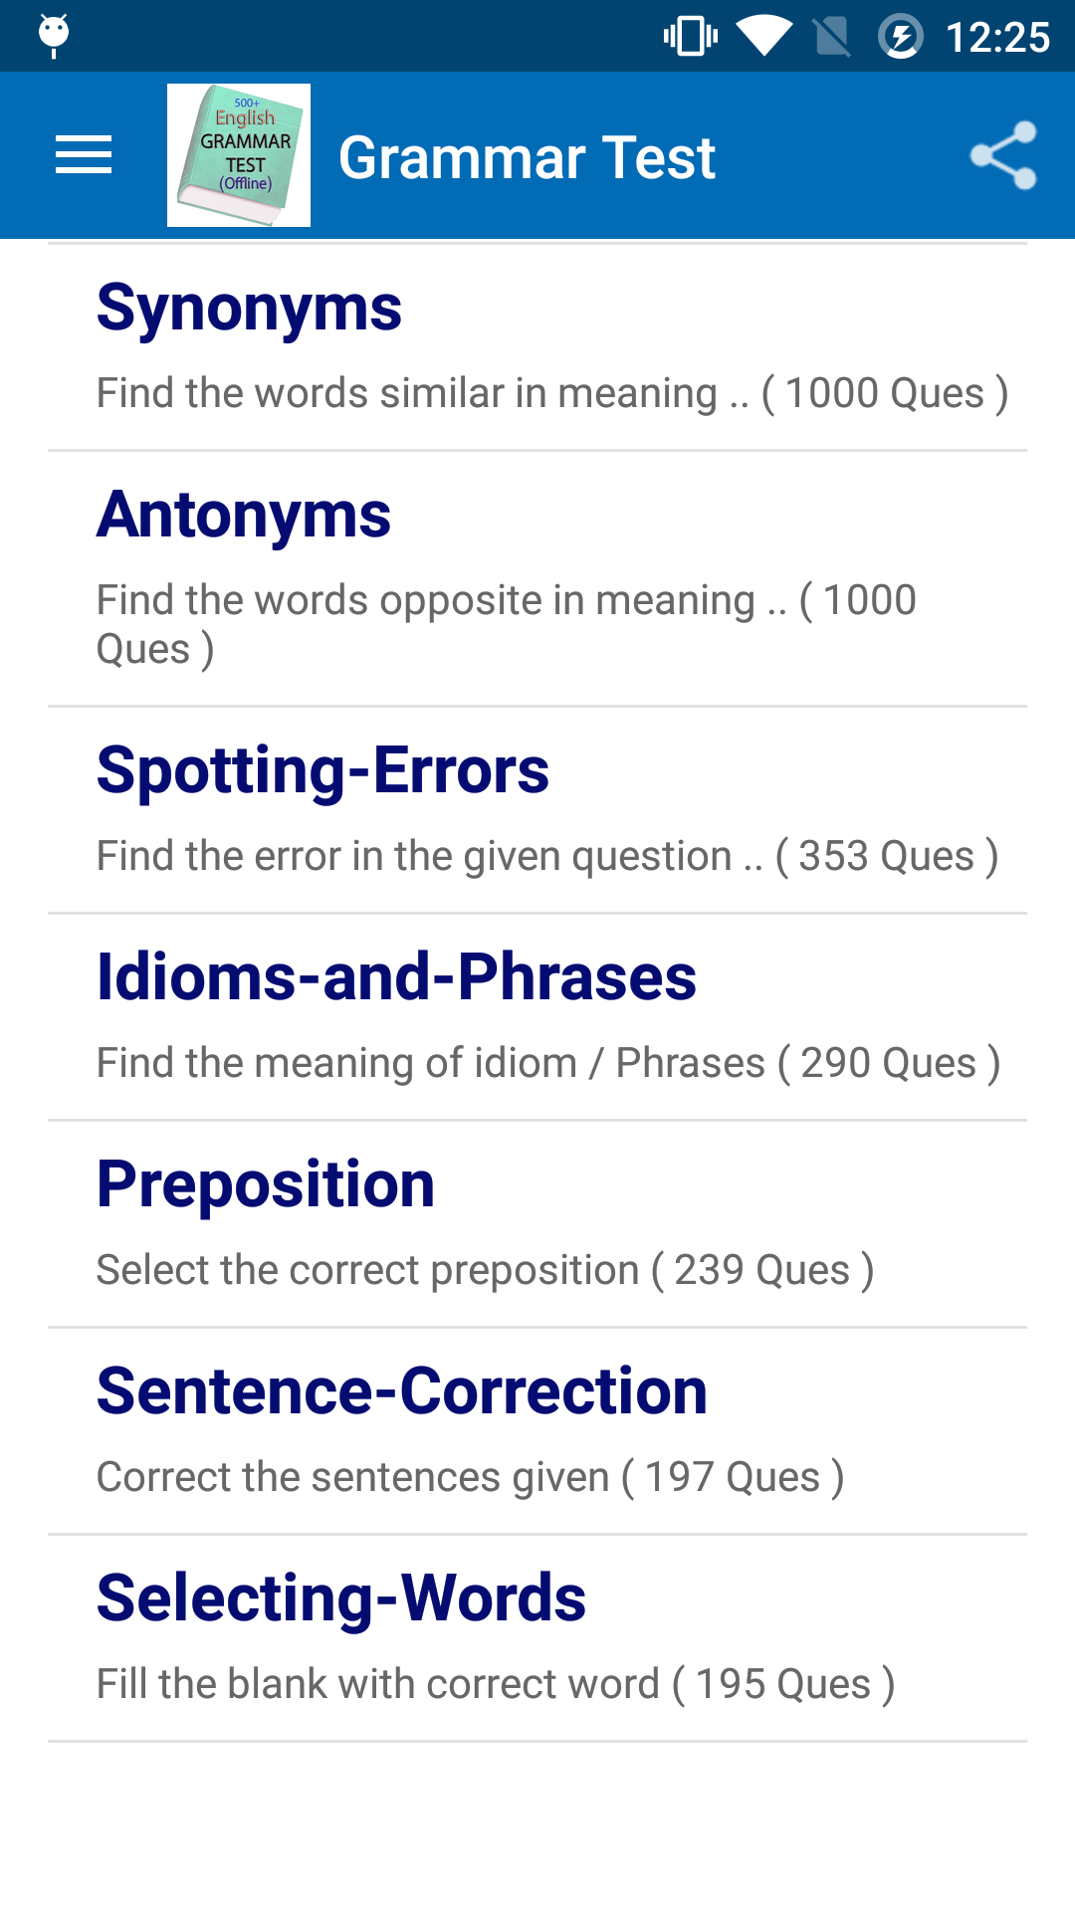Tap the Wi-Fi status bar icon
1075x1911 pixels.
763,37
